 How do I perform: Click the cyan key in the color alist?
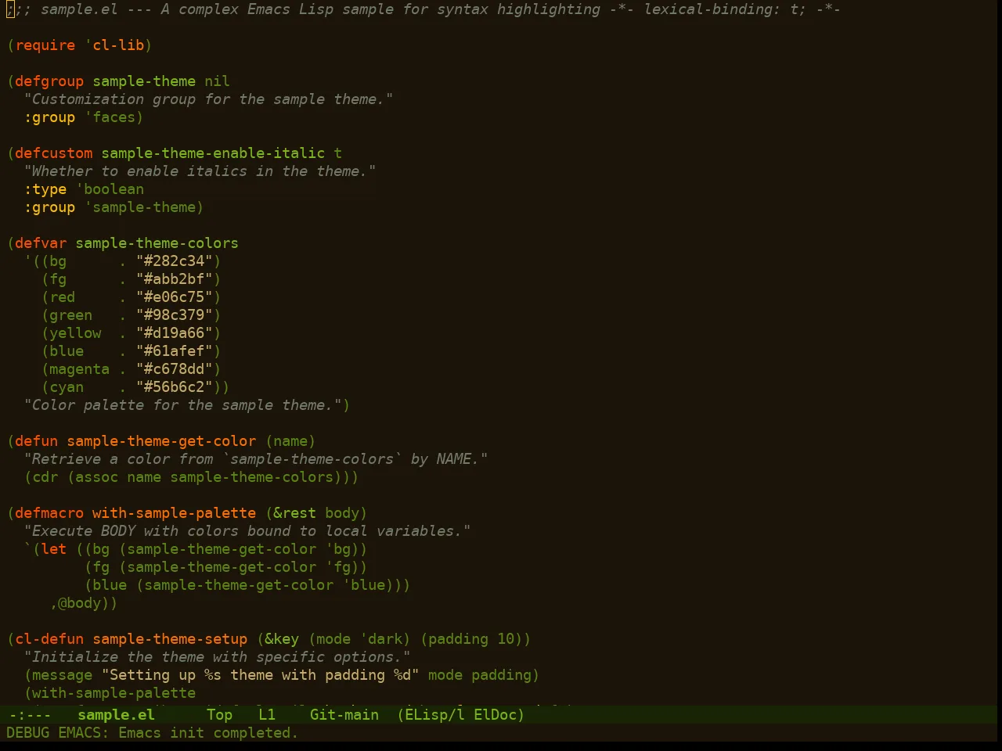(67, 387)
